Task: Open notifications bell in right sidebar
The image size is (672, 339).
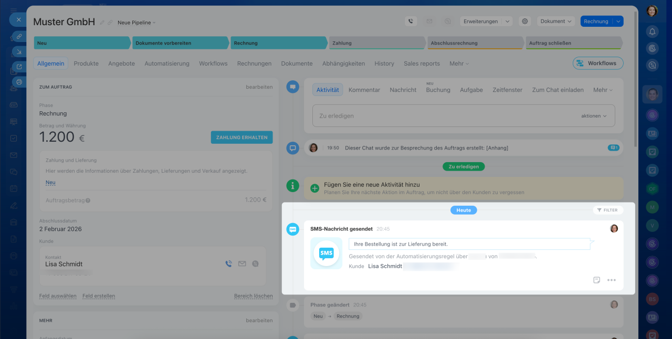Action: click(x=652, y=31)
